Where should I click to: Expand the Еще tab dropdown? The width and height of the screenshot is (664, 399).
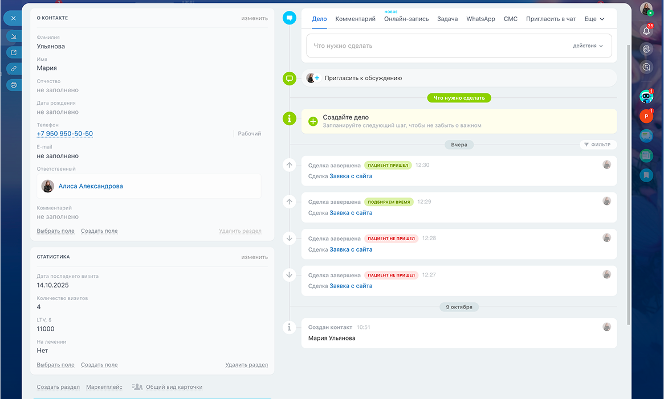pyautogui.click(x=594, y=19)
